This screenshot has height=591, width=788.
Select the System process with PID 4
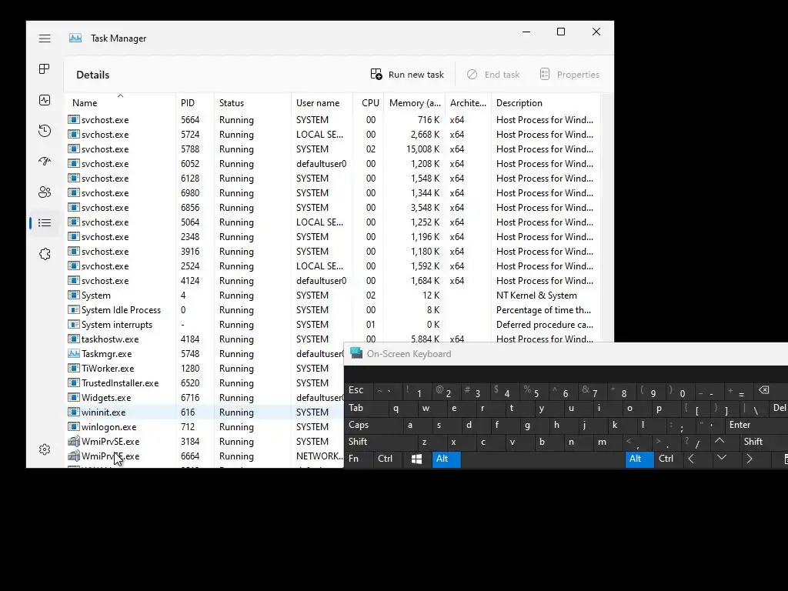[332, 295]
